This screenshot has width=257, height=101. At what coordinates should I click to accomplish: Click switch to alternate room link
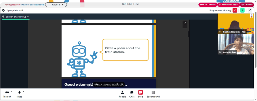(x=32, y=5)
